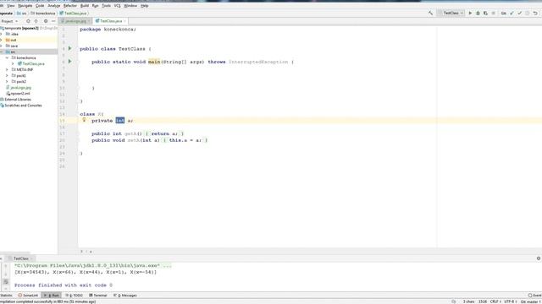Open the TODO tool window
542x304 pixels.
click(74, 296)
